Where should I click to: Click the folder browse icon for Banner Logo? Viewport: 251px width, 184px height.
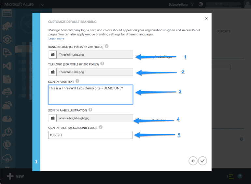coord(52,55)
